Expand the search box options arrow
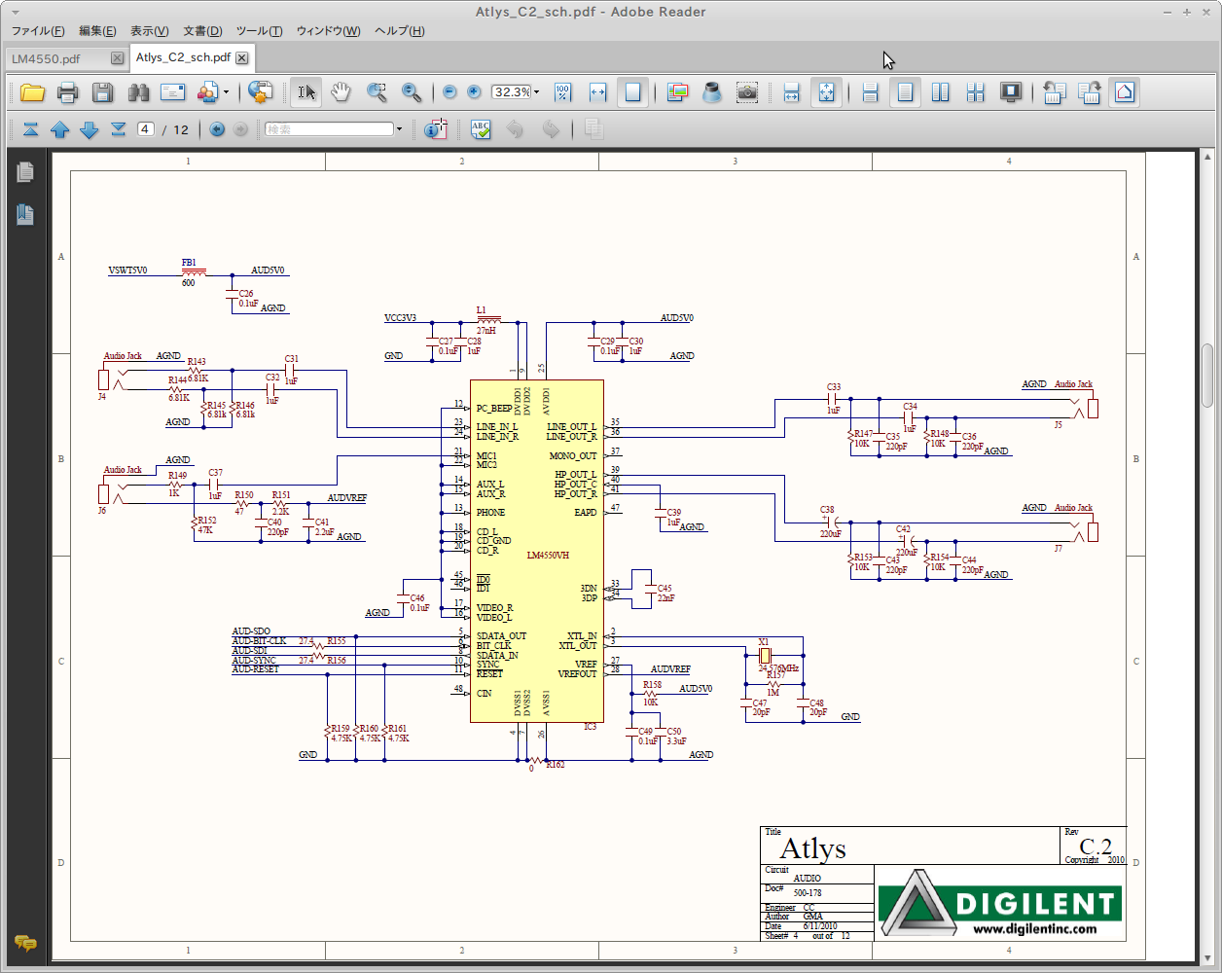Image resolution: width=1222 pixels, height=973 pixels. 400,128
